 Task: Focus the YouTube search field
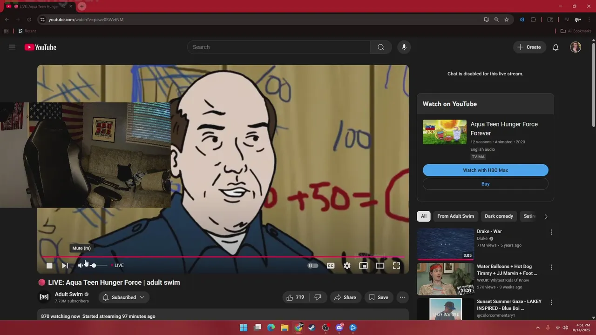click(278, 47)
